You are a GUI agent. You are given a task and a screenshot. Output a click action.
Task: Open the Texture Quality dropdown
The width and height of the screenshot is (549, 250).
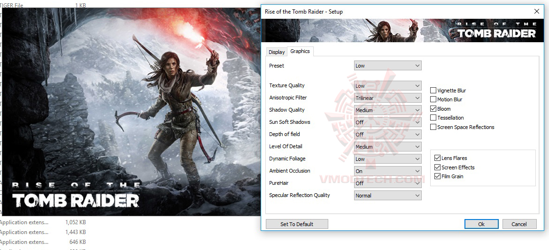387,86
